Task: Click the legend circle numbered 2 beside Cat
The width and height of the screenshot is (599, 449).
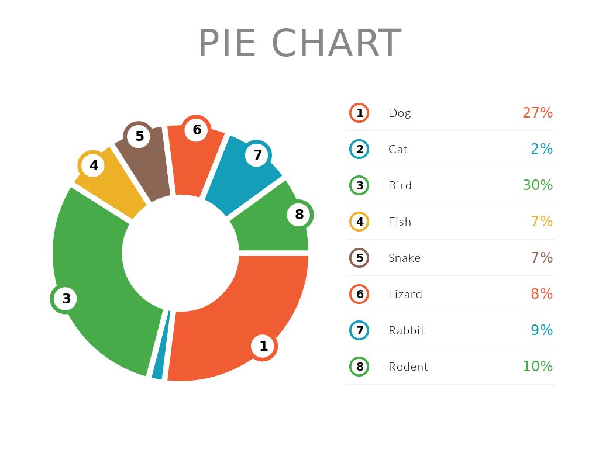Action: click(359, 149)
